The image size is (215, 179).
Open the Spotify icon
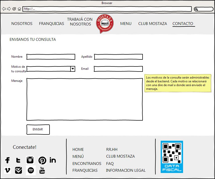point(31,170)
